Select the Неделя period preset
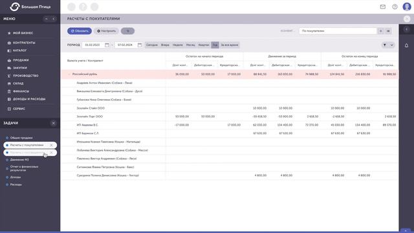 click(x=178, y=45)
